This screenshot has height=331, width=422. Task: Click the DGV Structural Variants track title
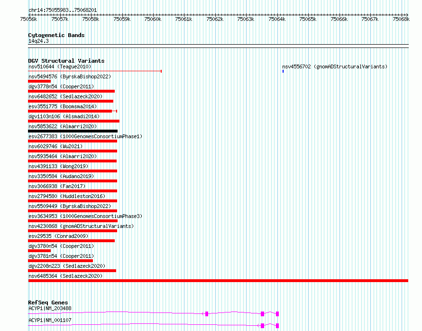coord(66,61)
